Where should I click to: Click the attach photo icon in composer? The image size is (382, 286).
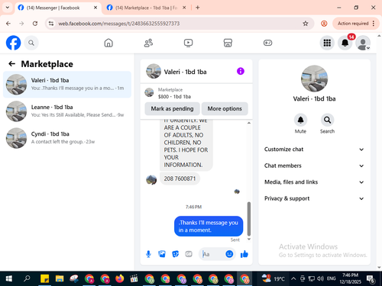click(162, 254)
